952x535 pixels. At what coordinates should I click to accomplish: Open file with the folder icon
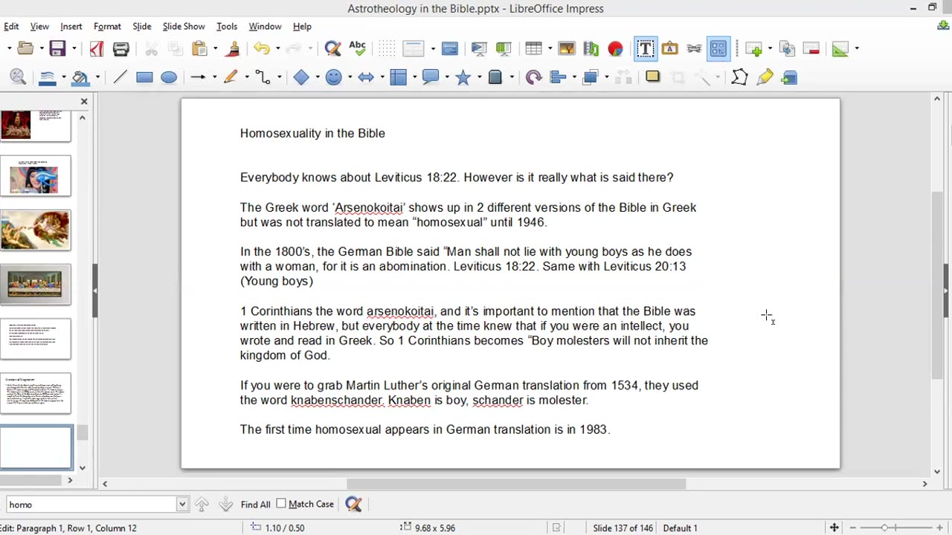click(x=25, y=49)
